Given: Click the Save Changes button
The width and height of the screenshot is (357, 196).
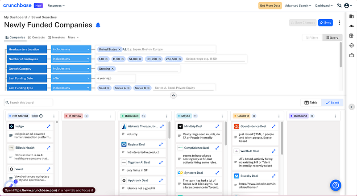Looking at the screenshot, I should (x=303, y=23).
